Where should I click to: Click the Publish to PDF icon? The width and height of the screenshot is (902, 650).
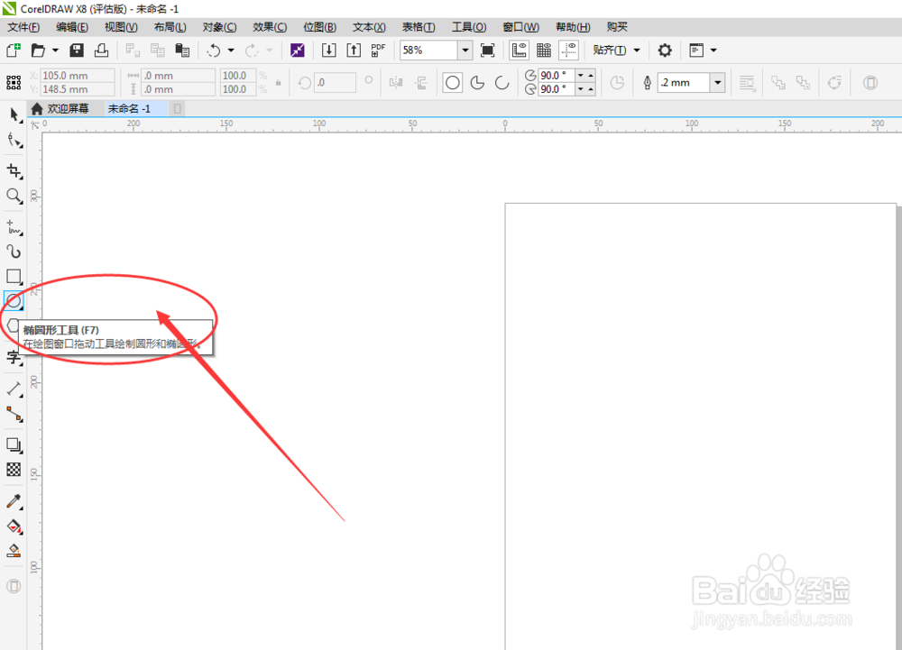point(378,50)
